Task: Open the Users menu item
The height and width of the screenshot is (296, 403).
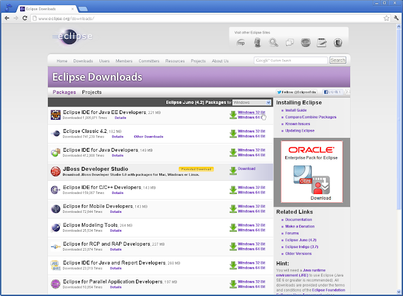Action: [x=105, y=61]
